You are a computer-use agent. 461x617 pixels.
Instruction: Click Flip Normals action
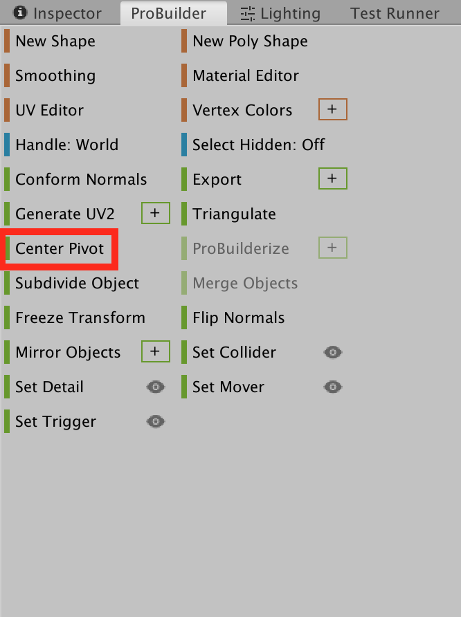point(238,318)
